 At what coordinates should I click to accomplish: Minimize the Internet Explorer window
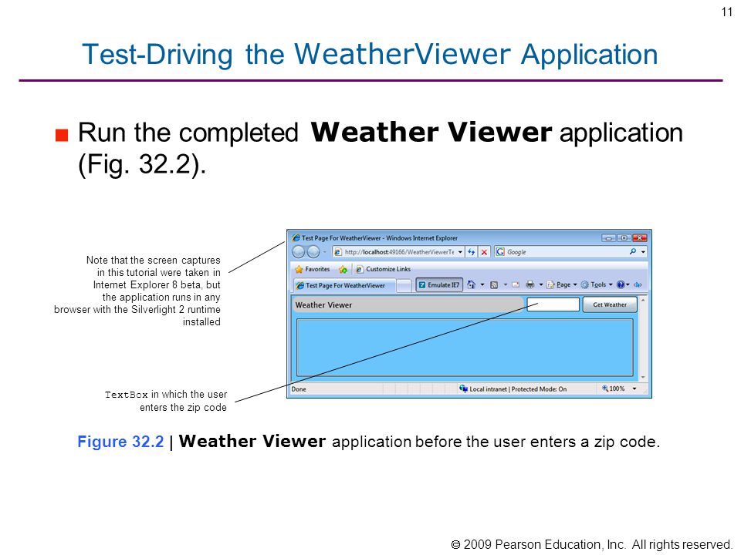(609, 238)
